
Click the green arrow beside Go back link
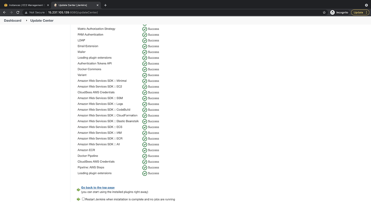tap(78, 190)
